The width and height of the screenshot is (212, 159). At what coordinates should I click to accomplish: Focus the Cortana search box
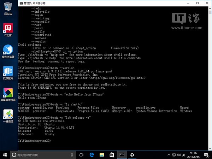(x=43, y=155)
